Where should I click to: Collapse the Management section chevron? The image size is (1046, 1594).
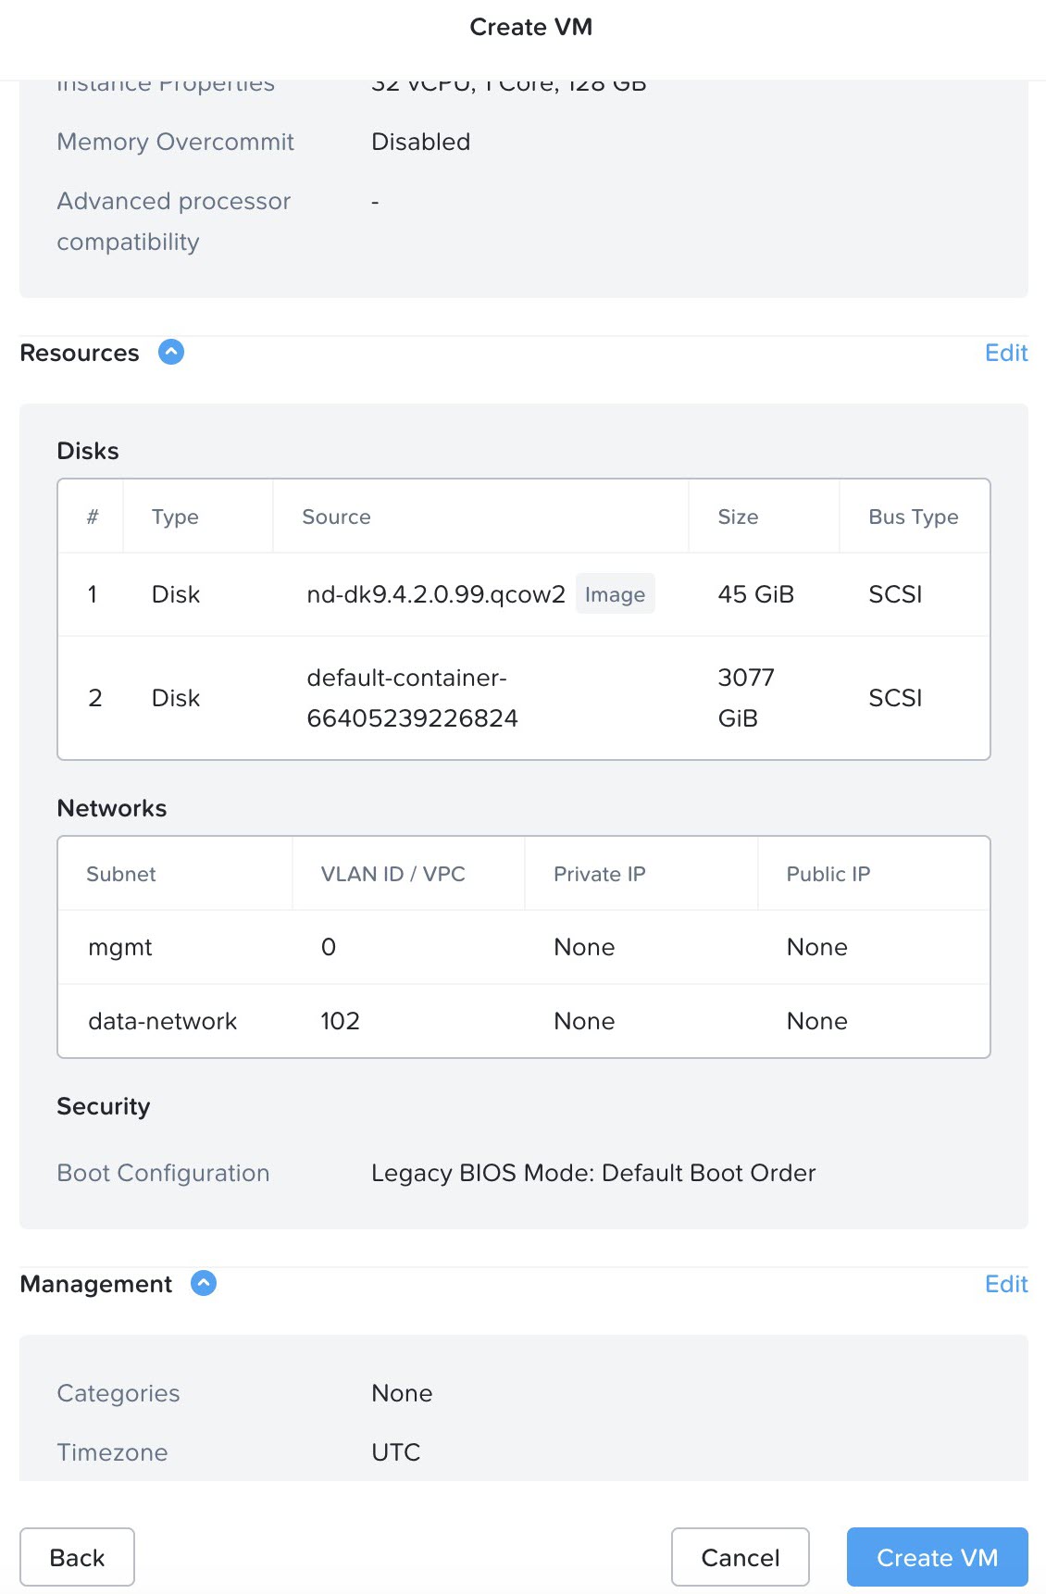click(x=204, y=1284)
